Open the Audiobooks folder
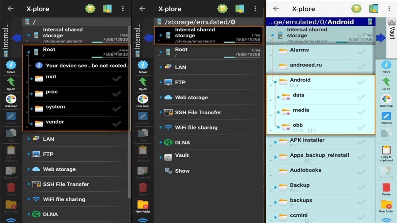This screenshot has height=223, width=397. (x=320, y=172)
